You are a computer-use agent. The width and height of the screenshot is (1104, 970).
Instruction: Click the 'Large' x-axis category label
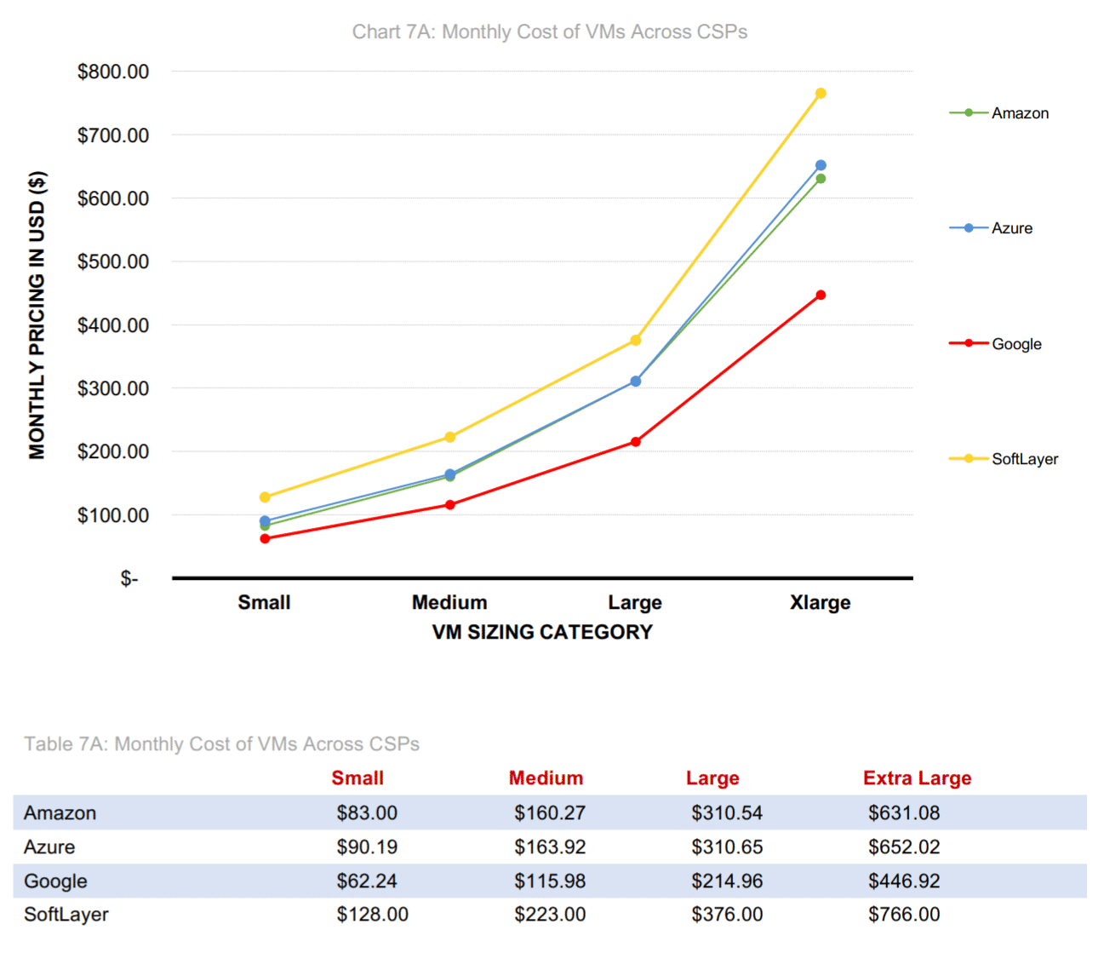coord(635,603)
